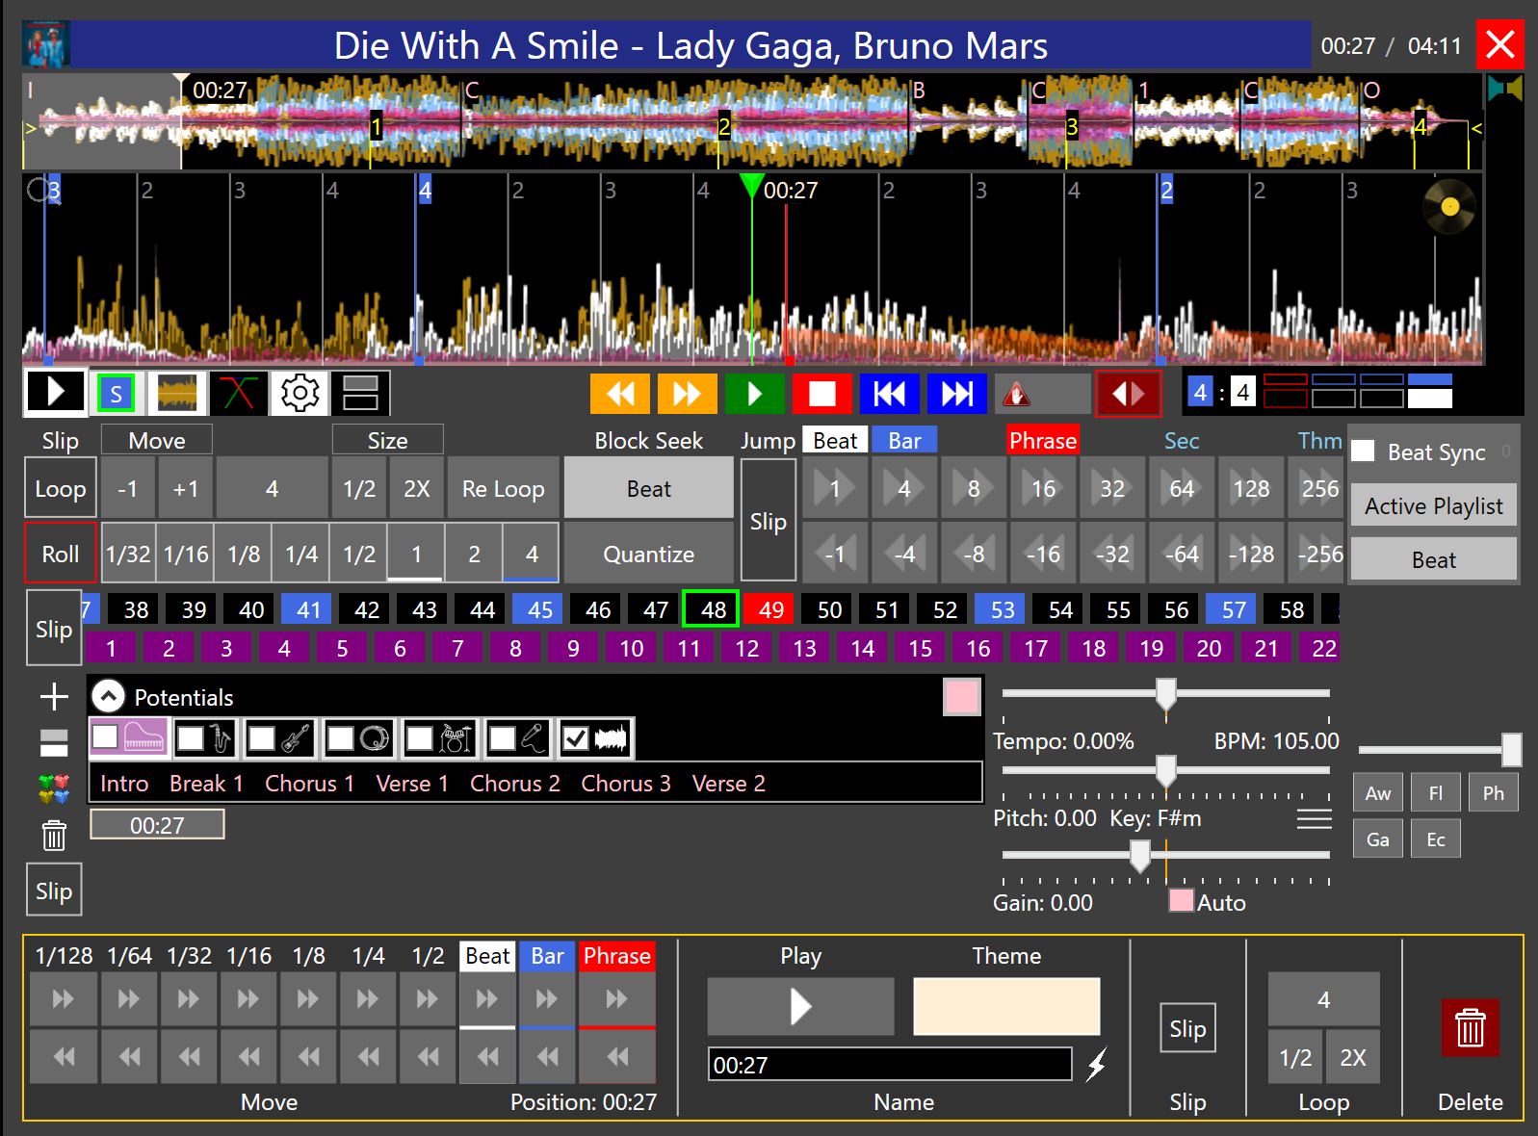This screenshot has width=1538, height=1136.
Task: Close the track with the red X
Action: point(1500,45)
